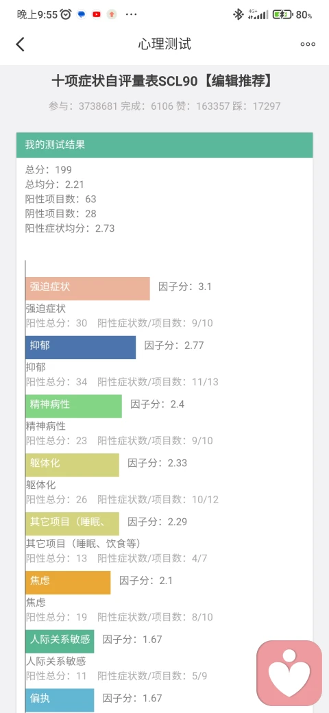Open the three-dot more menu
Viewport: 329px width, 713px height.
pyautogui.click(x=308, y=44)
